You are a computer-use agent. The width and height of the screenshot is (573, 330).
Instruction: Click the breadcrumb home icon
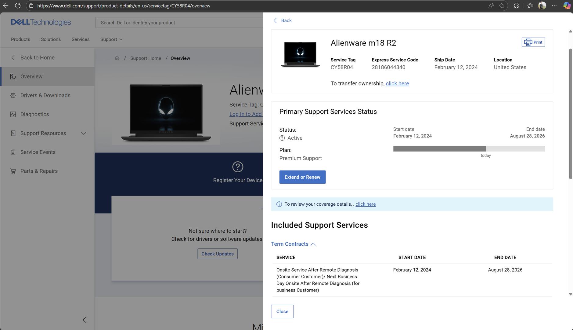117,58
